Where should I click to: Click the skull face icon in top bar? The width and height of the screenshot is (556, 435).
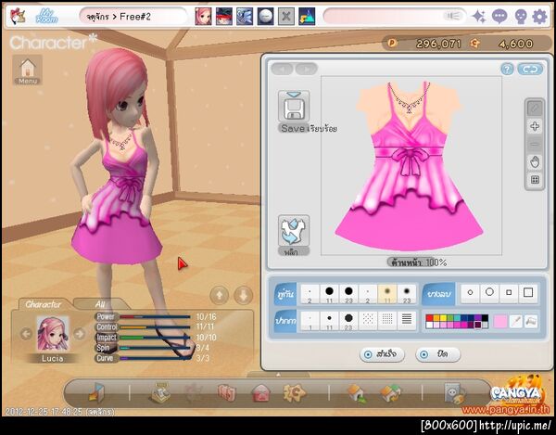tap(520, 17)
